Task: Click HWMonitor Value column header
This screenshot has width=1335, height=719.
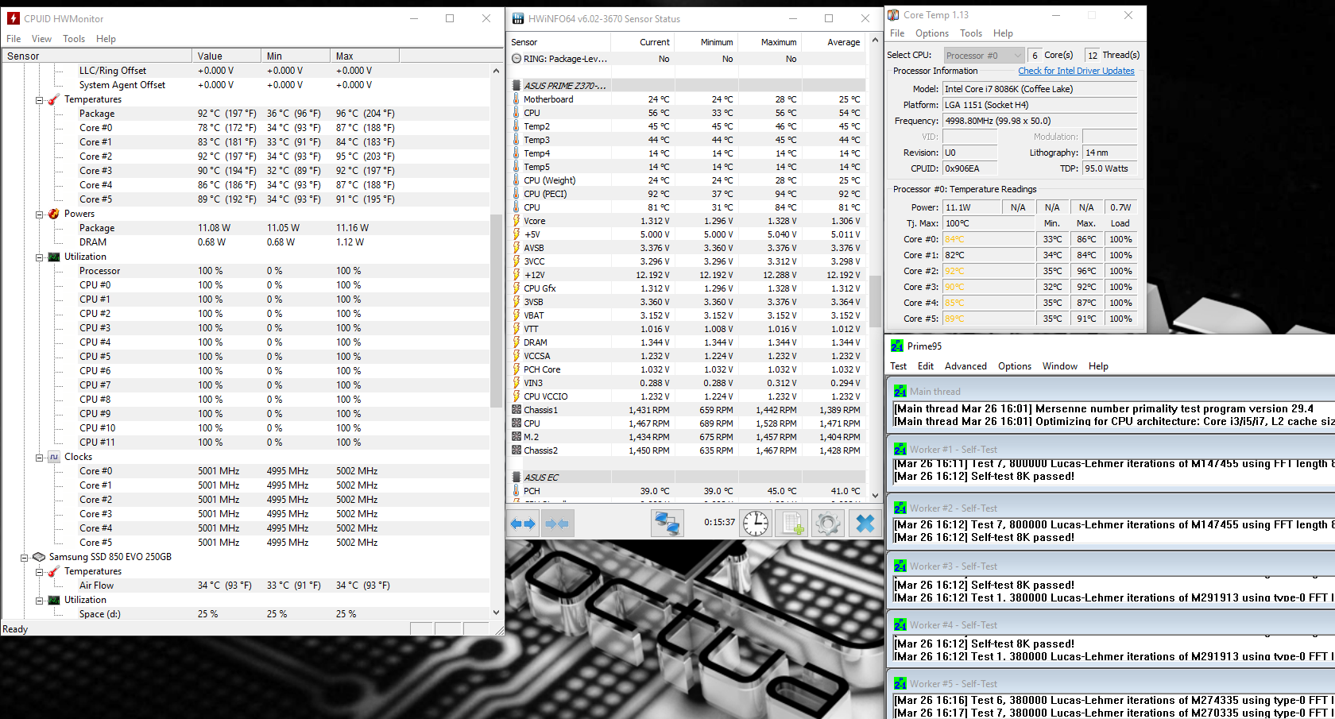Action: tap(226, 56)
